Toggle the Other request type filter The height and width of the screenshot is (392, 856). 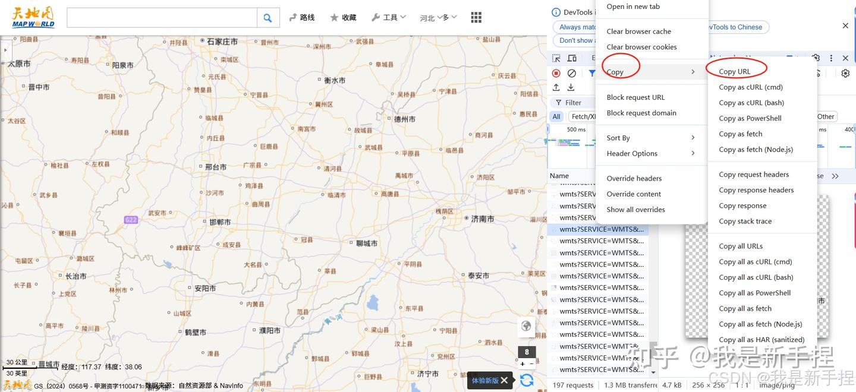(826, 116)
